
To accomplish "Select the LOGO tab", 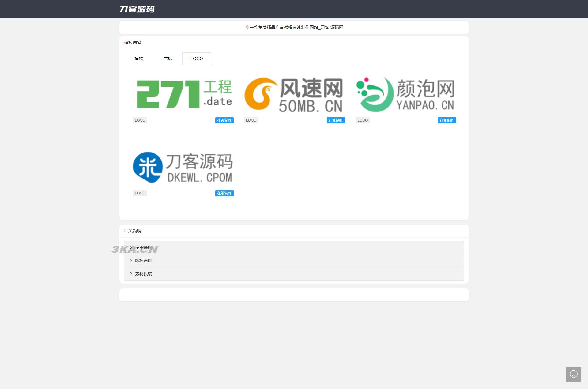I will [197, 59].
